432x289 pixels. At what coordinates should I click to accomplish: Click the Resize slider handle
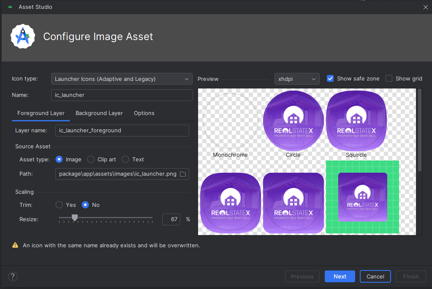pos(75,218)
